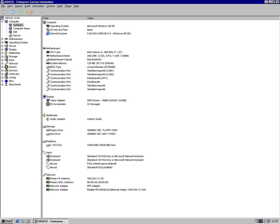Select Summary in the tree
Screen dimensions: 280x224
pos(18,25)
